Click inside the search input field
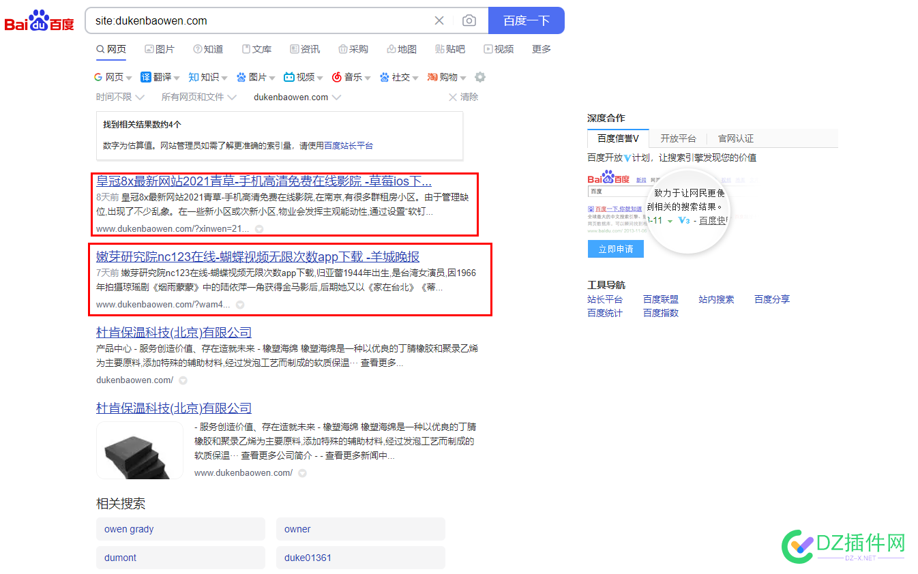This screenshot has height=574, width=918. 259,20
